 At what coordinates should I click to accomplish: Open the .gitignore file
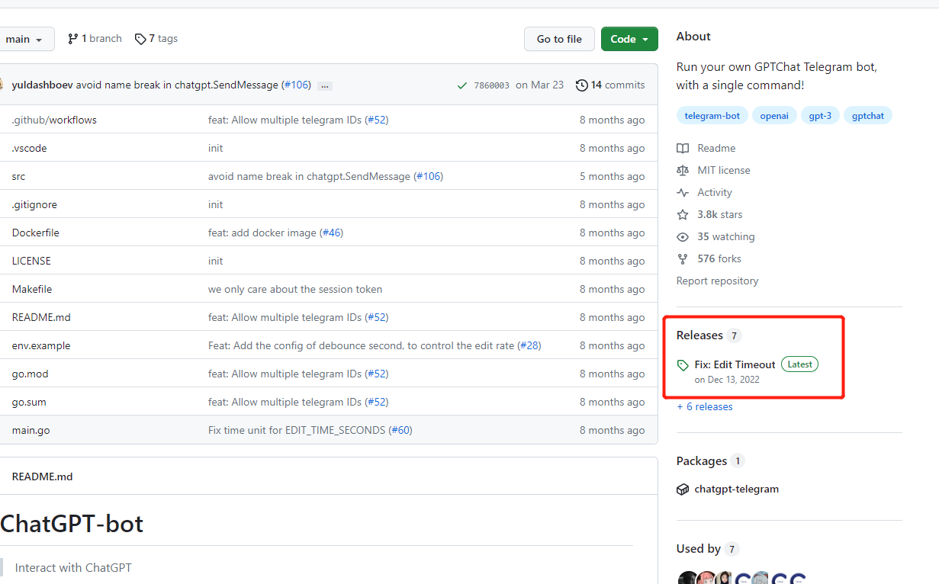coord(34,204)
